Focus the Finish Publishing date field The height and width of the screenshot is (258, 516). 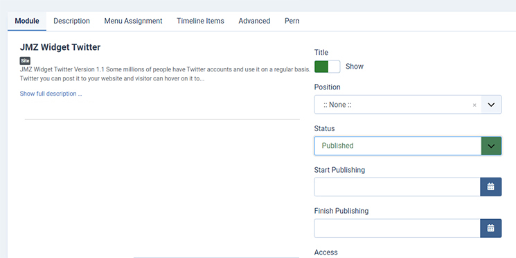pyautogui.click(x=397, y=228)
